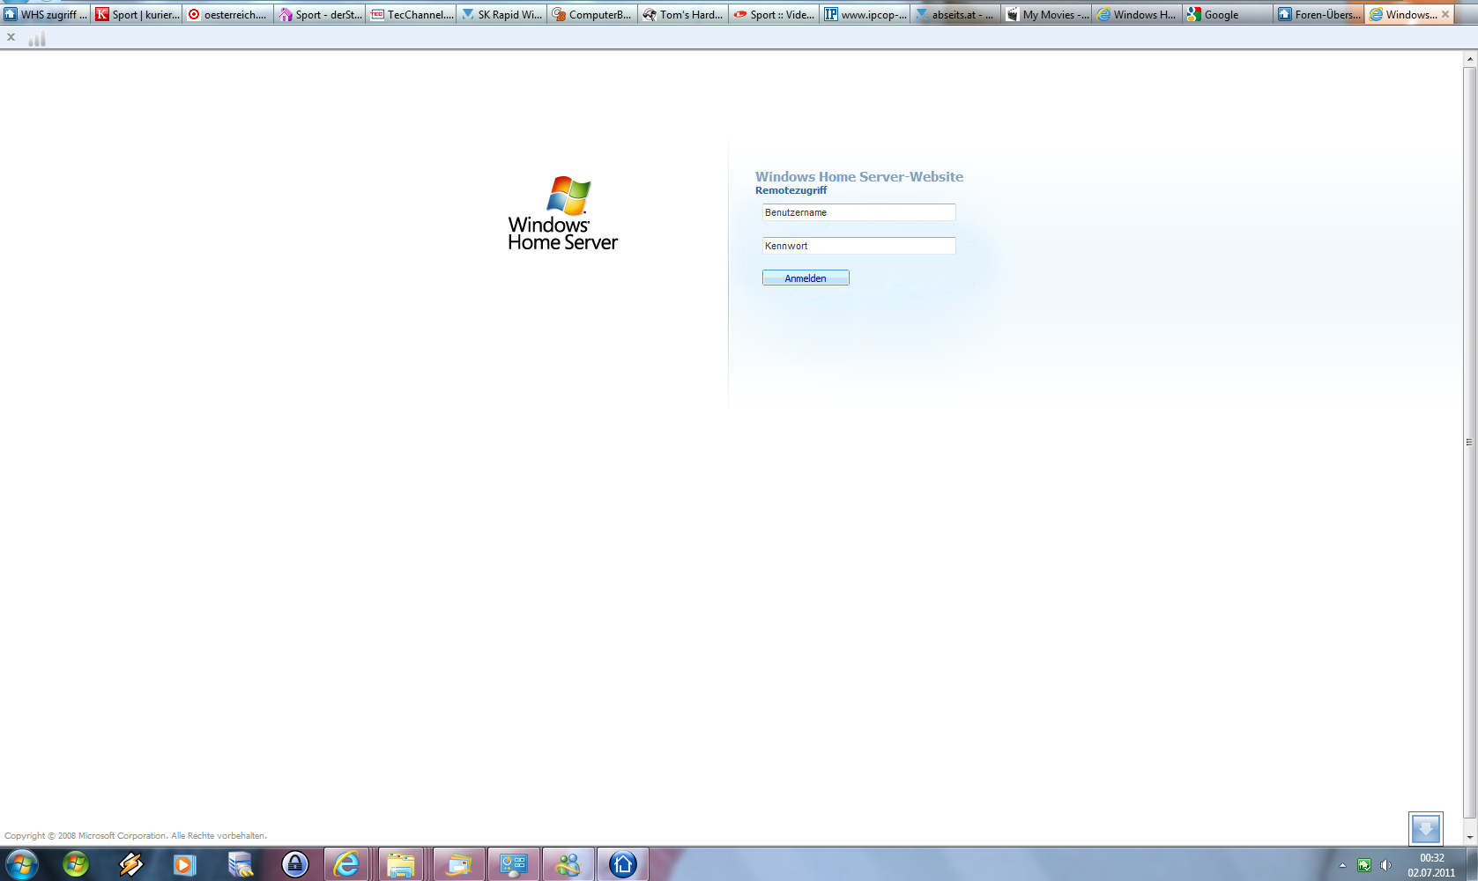Switch to the Sport | kurier tab

[x=137, y=14]
